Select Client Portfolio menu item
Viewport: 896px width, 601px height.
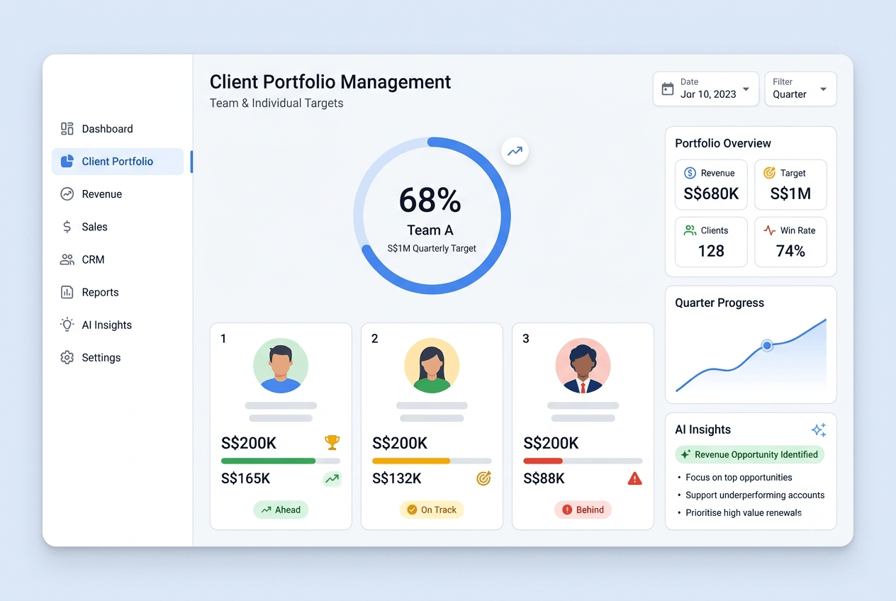(x=118, y=162)
